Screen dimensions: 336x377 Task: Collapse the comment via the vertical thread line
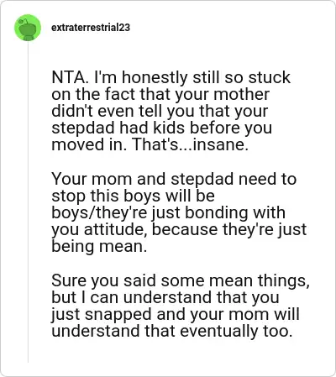coord(28,203)
